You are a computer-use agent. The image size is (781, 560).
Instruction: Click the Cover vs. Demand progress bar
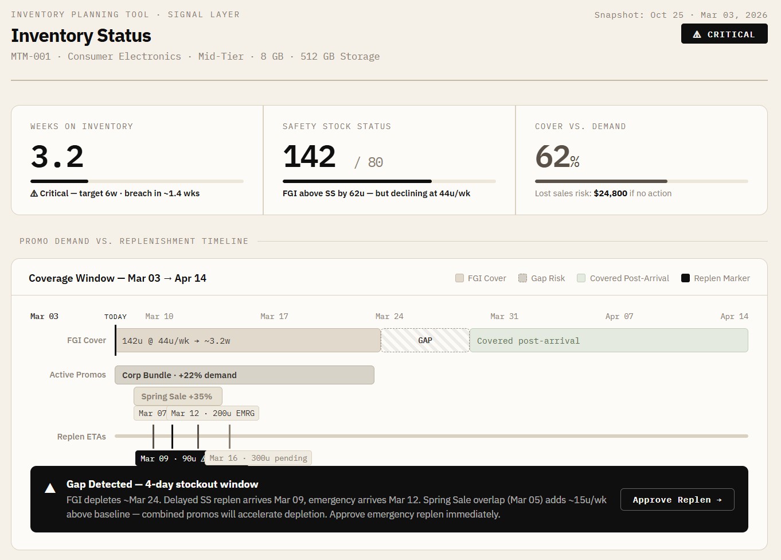(642, 181)
